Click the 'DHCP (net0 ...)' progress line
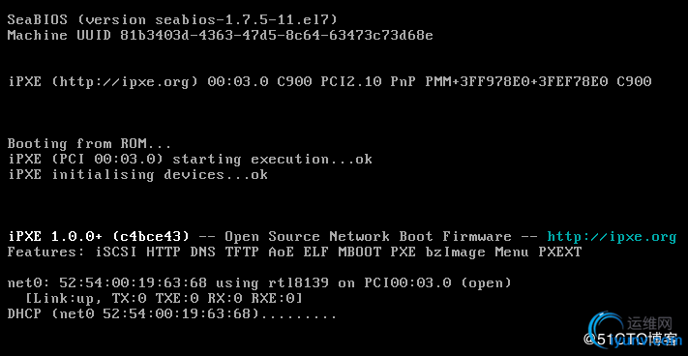Screen dimensions: 688x356 click(x=172, y=313)
